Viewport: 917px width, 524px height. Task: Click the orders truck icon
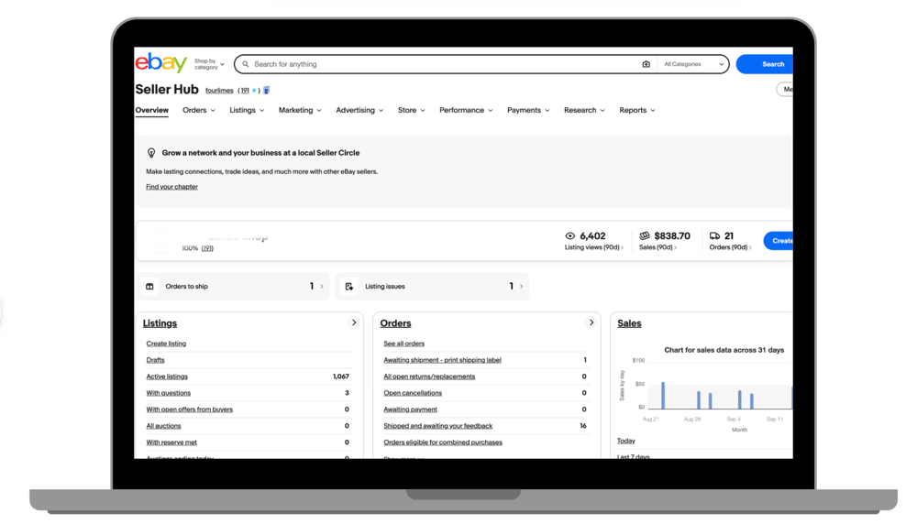click(714, 236)
